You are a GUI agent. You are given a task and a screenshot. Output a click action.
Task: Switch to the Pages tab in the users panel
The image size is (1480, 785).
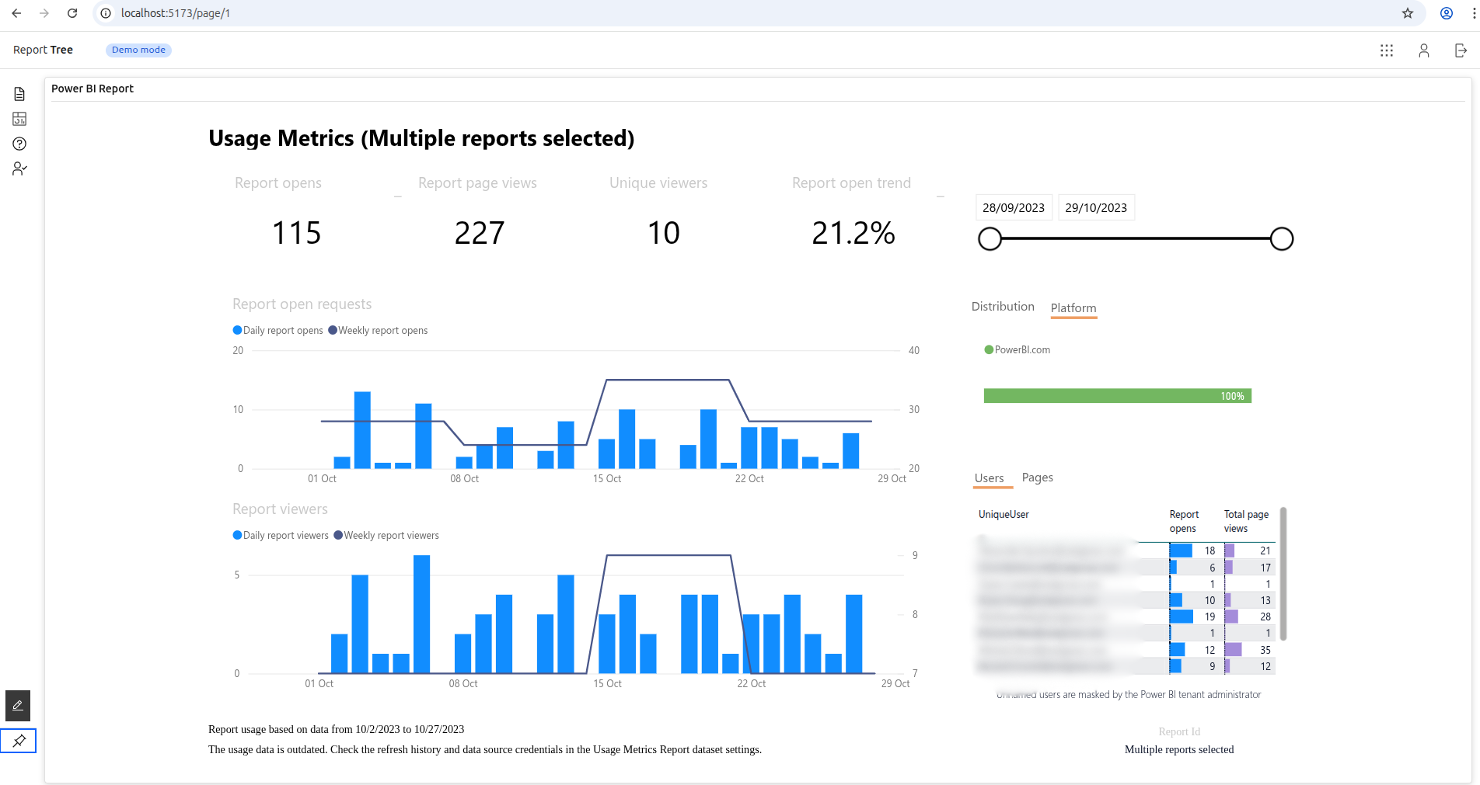1037,478
